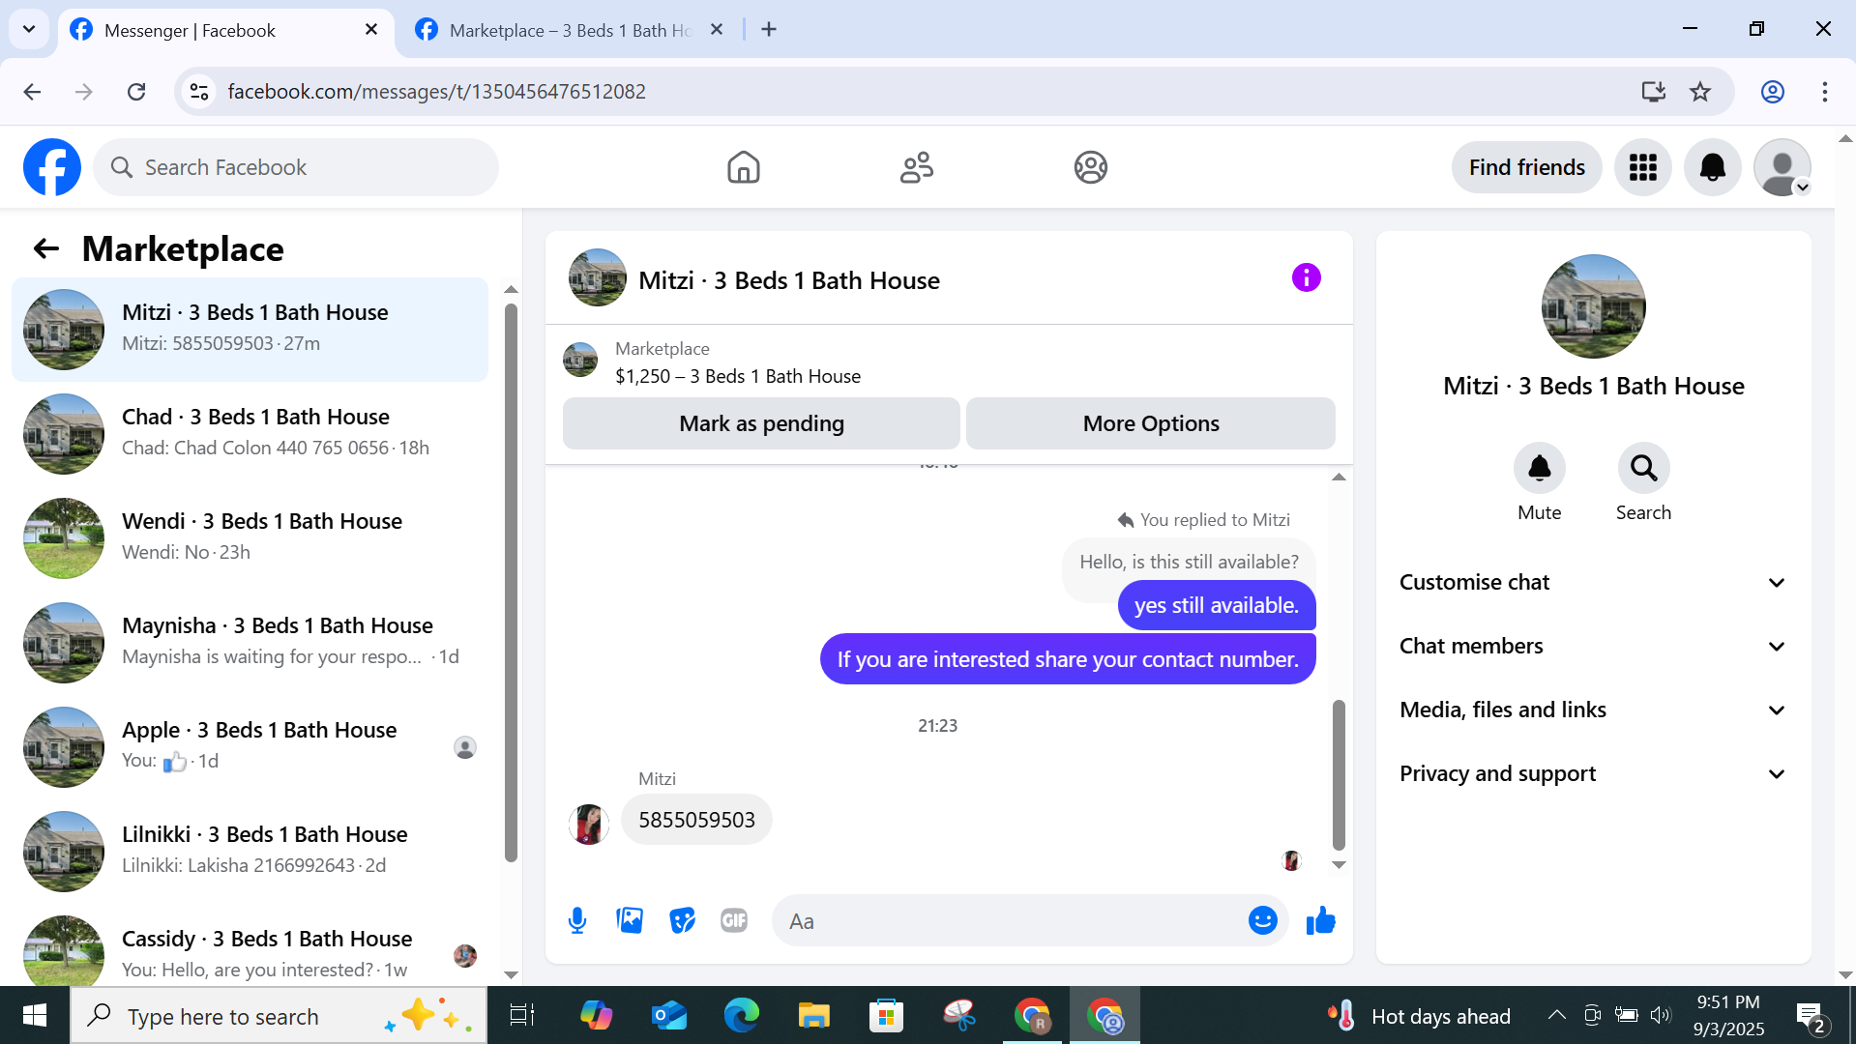Open the $1,250 – 3 Beds listing link
The height and width of the screenshot is (1044, 1856).
pos(738,377)
